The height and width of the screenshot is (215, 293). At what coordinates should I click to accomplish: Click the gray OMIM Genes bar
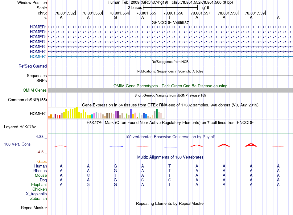[170, 90]
